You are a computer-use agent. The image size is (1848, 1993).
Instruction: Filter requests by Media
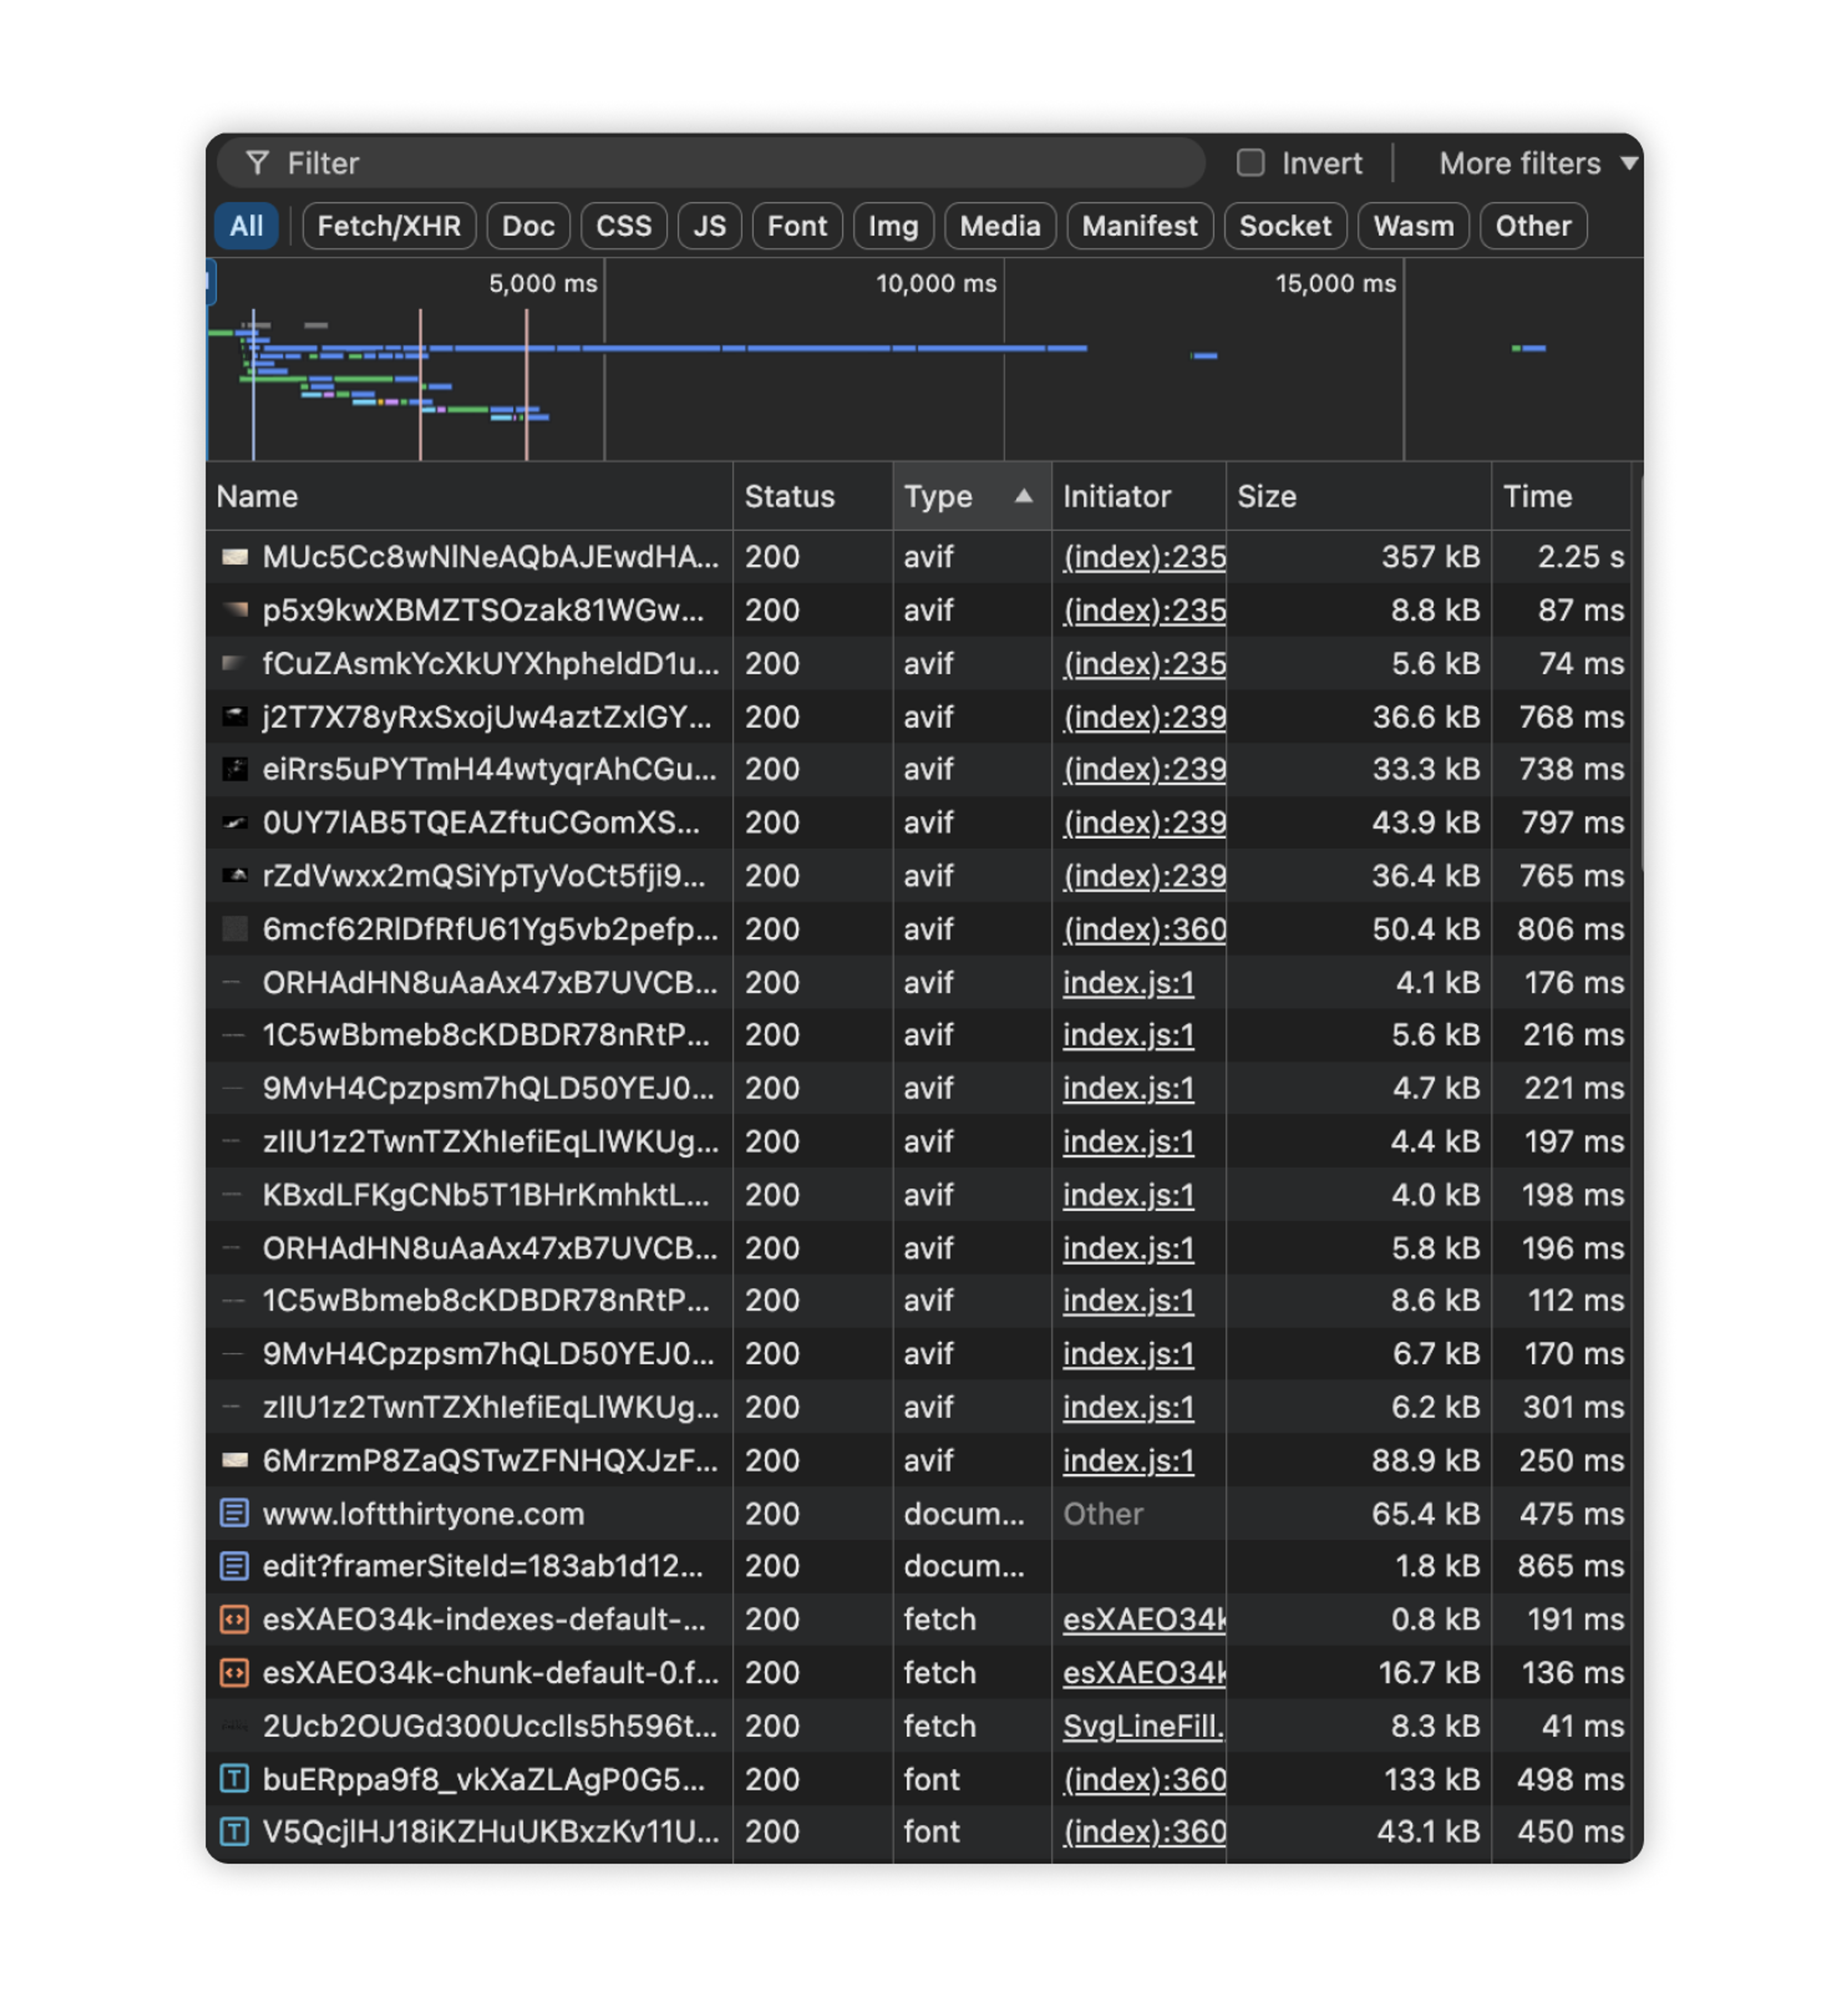point(1000,226)
